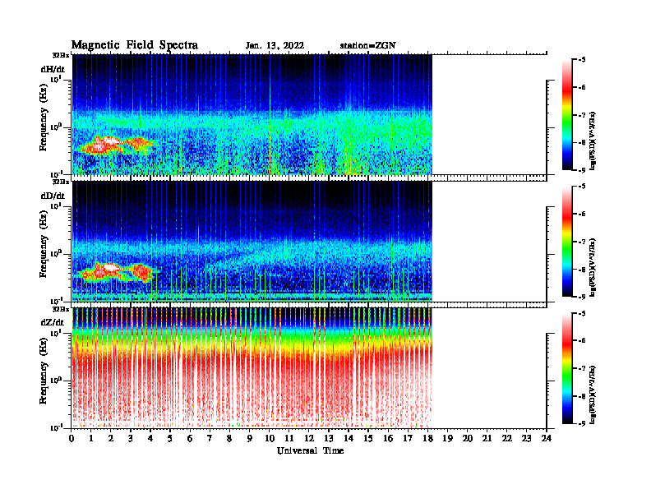
Task: Click hour 7 on the Universal Time axis
Action: [x=210, y=439]
